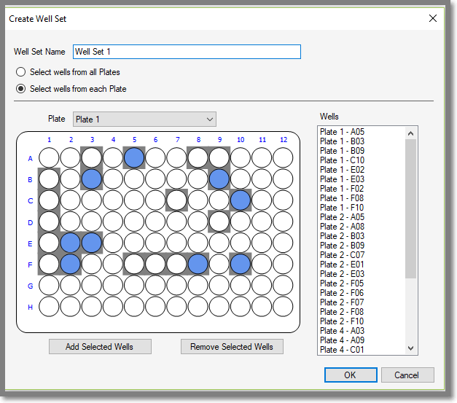The height and width of the screenshot is (403, 457).
Task: Click blue well B3 in plate grid
Action: click(x=91, y=178)
